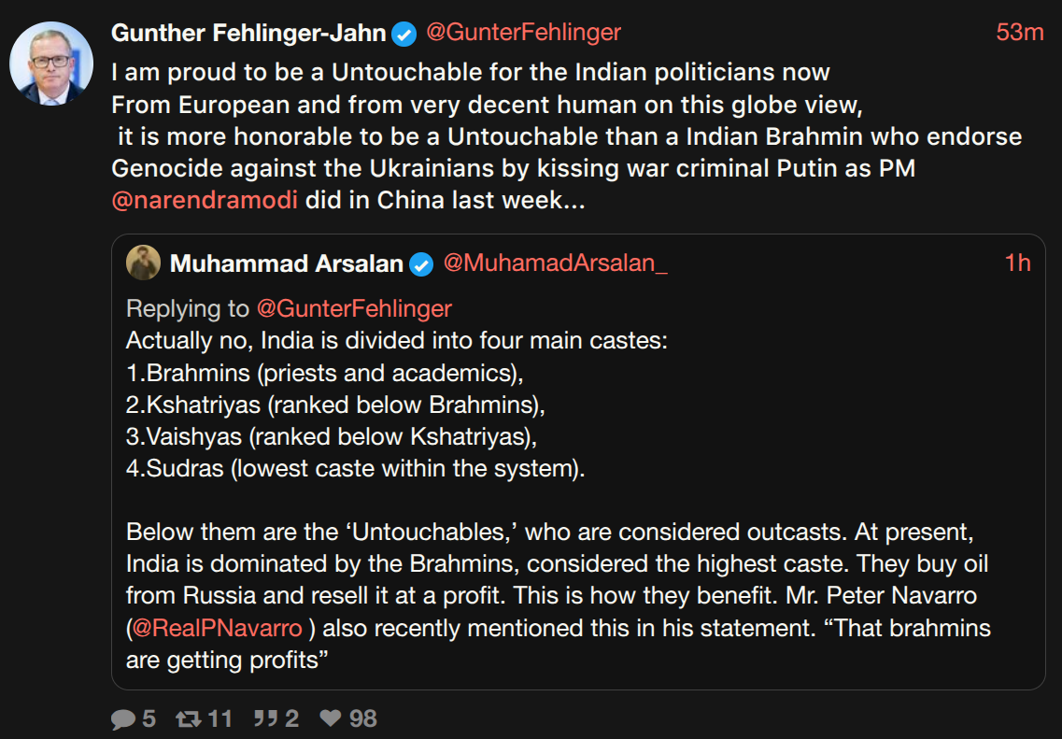Click the like count 98
1062x739 pixels.
point(363,718)
